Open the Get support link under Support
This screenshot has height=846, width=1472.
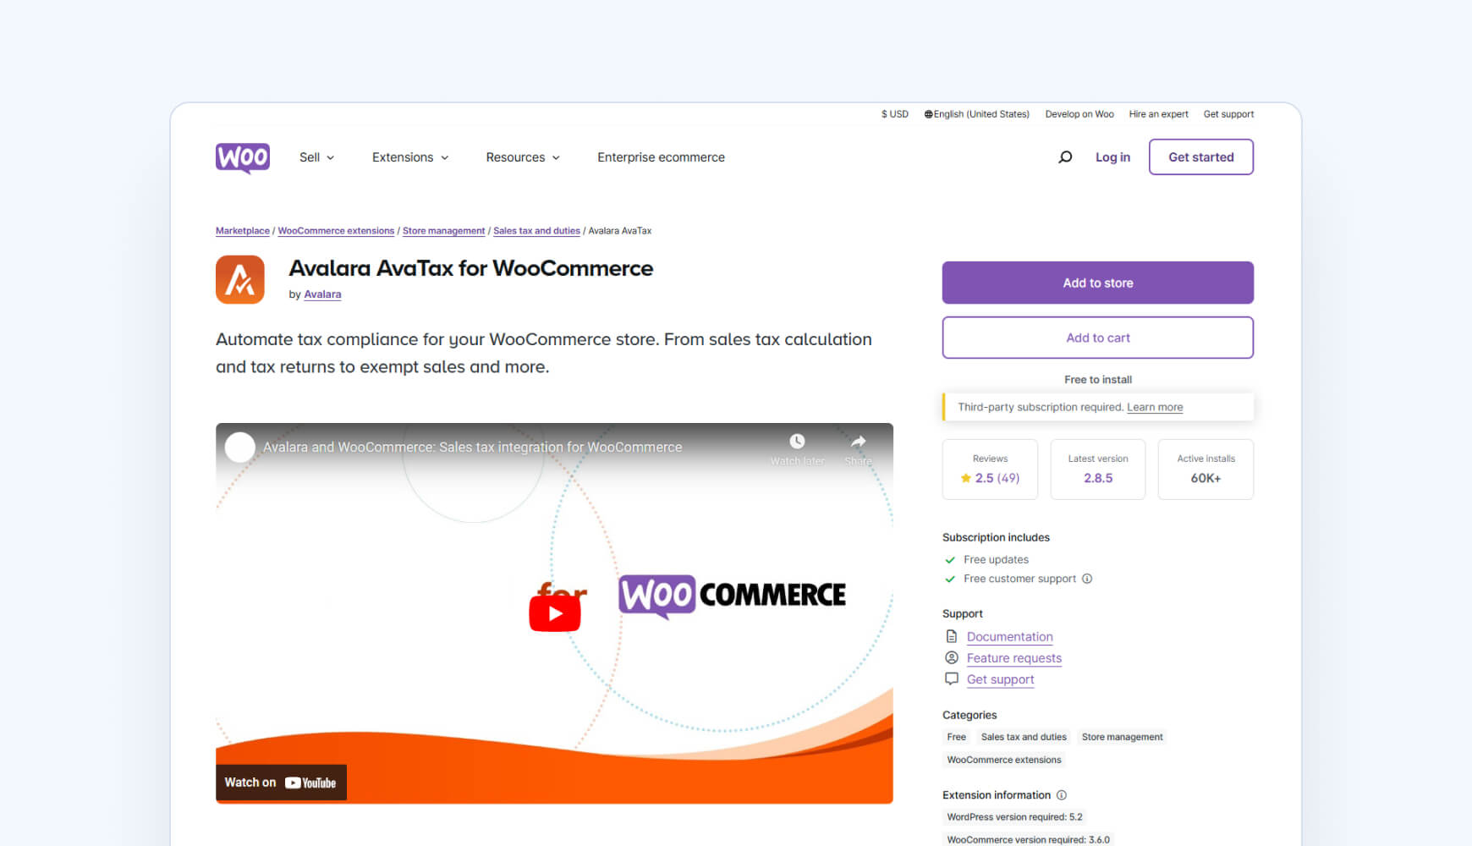1001,679
